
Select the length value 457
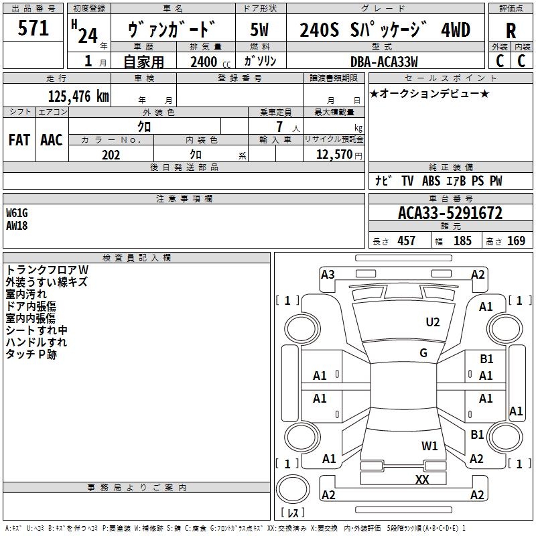(406, 241)
